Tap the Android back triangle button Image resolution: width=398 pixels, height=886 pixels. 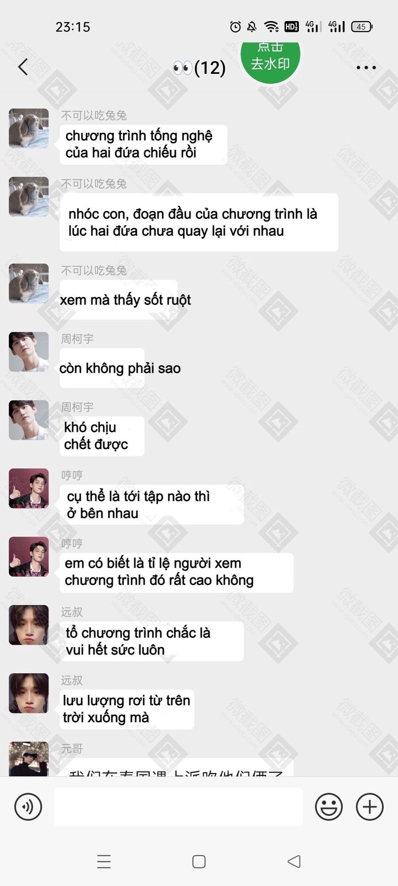[x=294, y=862]
